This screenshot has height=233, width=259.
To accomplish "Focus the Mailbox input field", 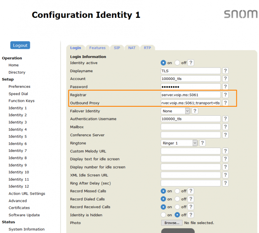I will click(191, 127).
